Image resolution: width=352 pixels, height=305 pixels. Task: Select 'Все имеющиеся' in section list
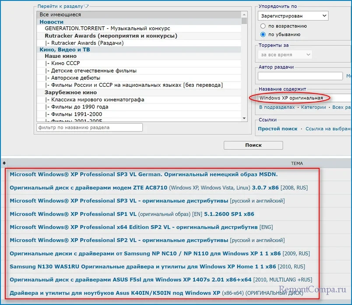pos(60,14)
